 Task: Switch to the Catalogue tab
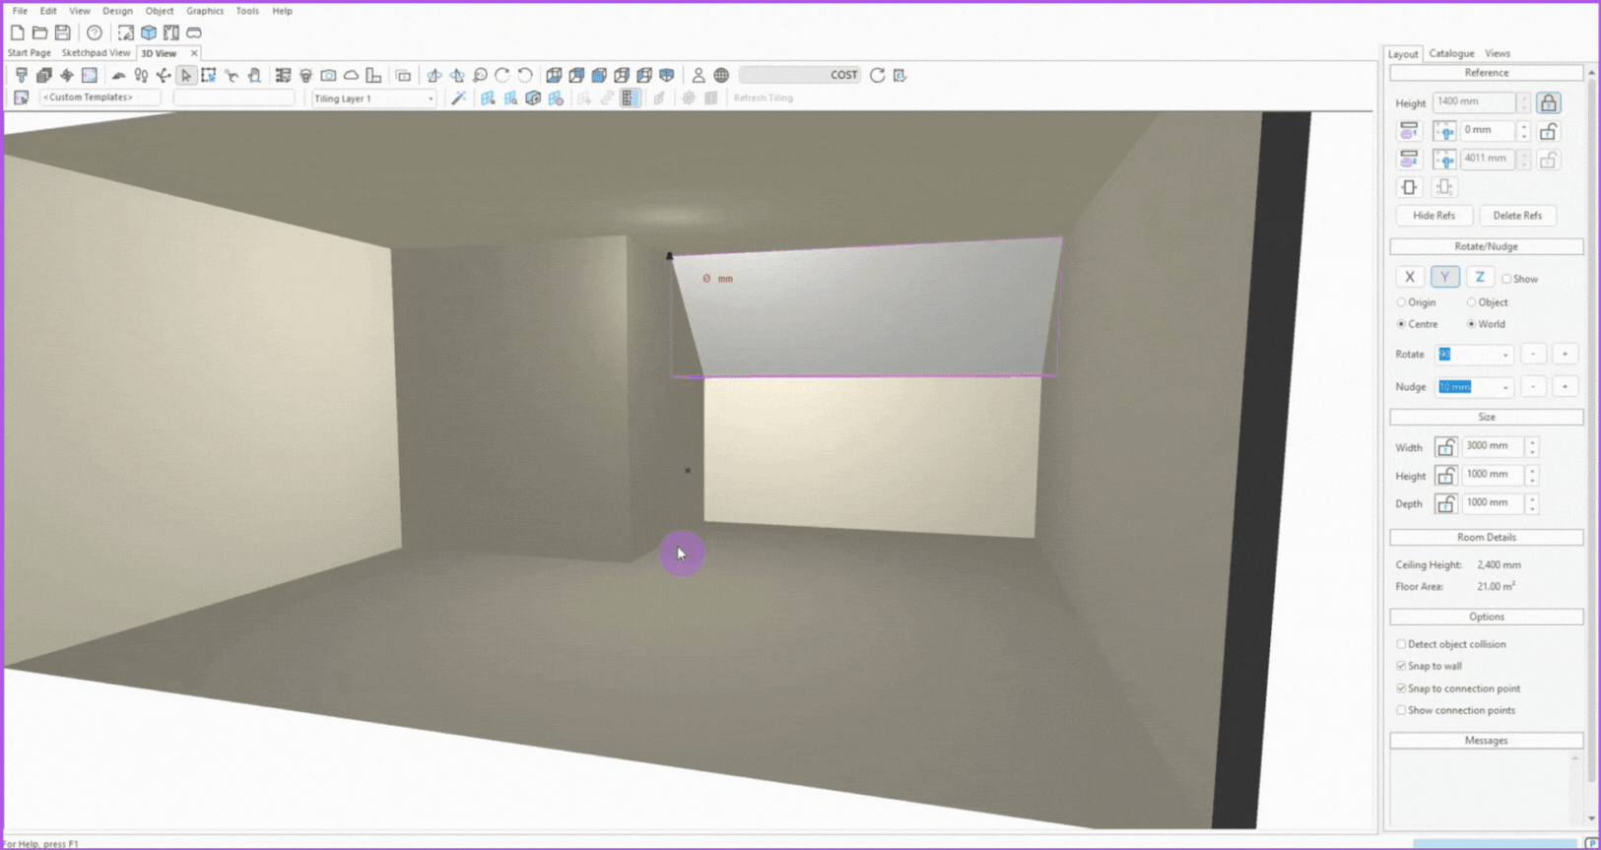pos(1451,53)
